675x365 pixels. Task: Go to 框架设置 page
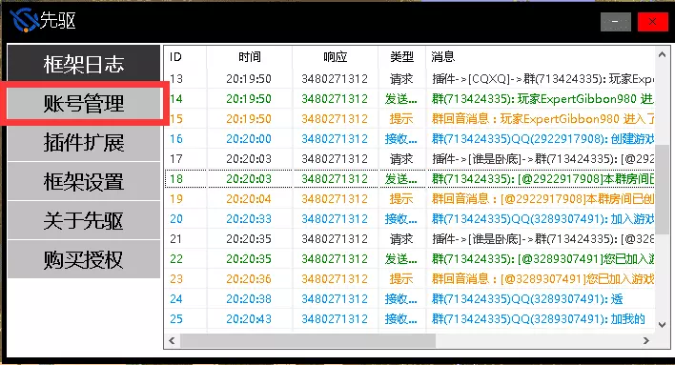coord(84,182)
